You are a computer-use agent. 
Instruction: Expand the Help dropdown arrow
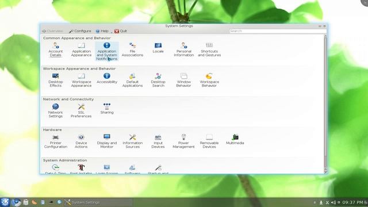112,32
